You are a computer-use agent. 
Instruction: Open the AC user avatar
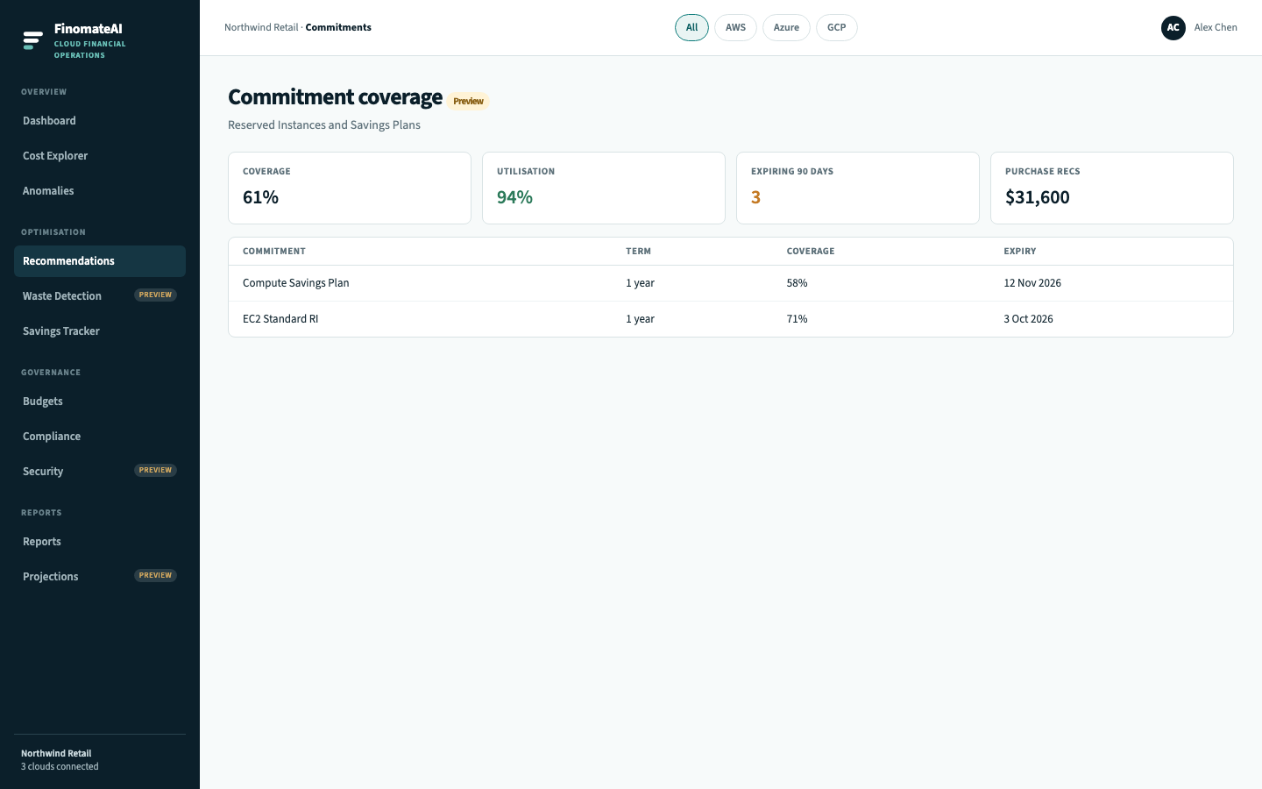[x=1173, y=28]
